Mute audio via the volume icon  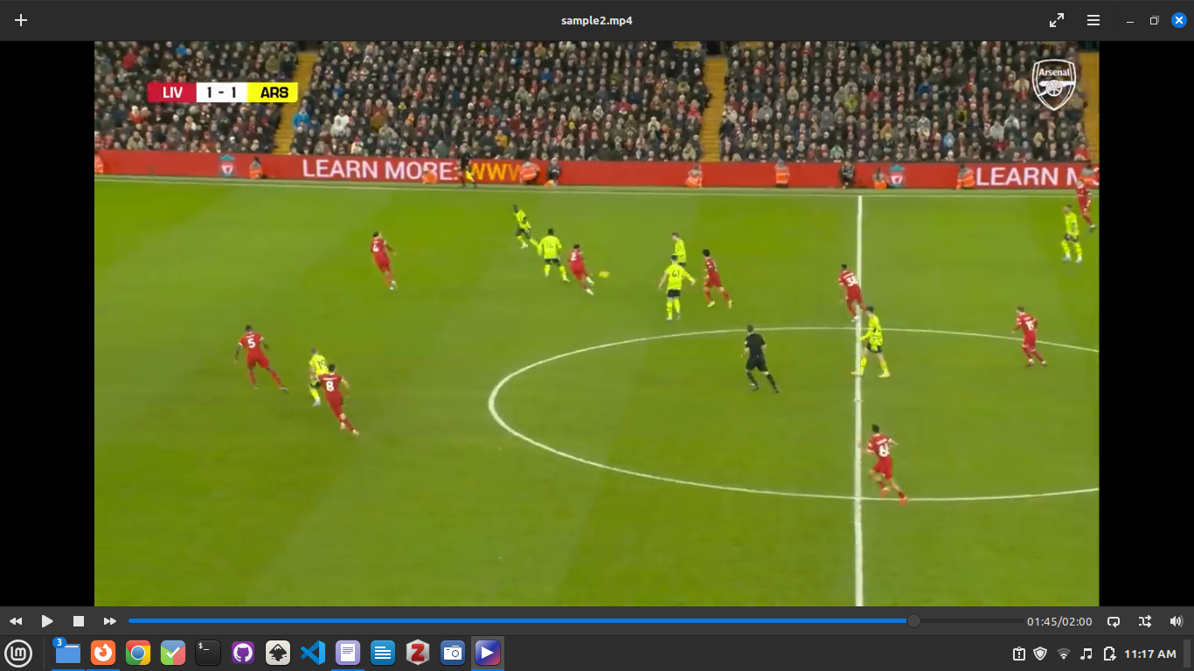(x=1174, y=621)
